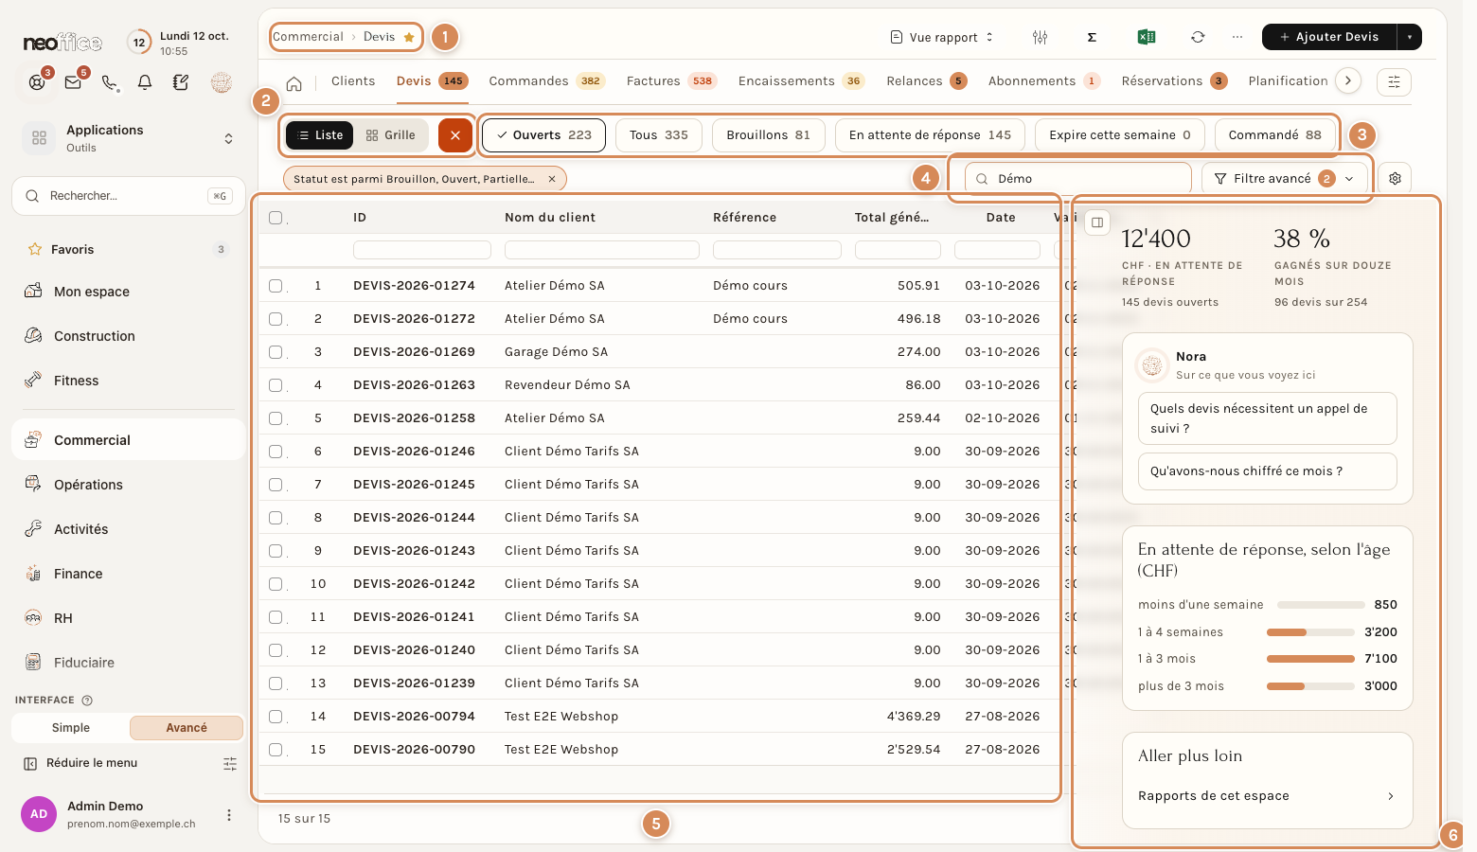Click the ID column filter field

[x=422, y=250]
